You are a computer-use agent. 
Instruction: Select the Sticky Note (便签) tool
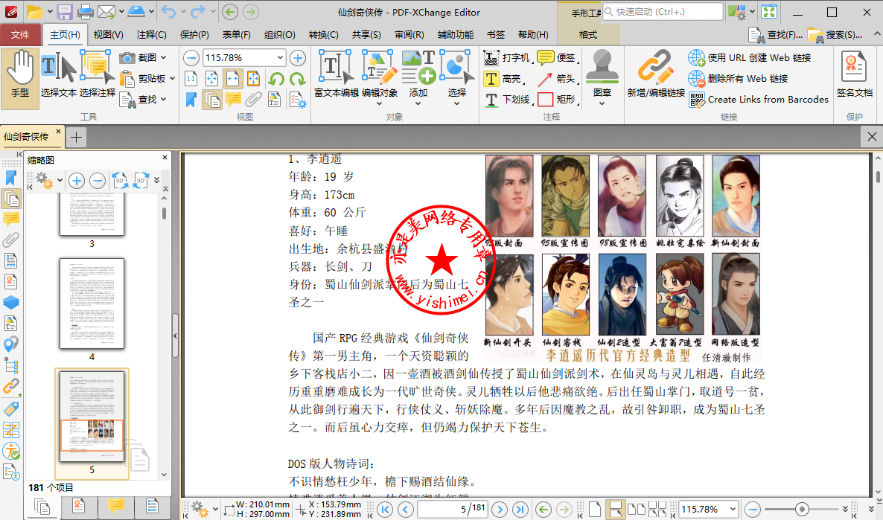click(x=557, y=58)
